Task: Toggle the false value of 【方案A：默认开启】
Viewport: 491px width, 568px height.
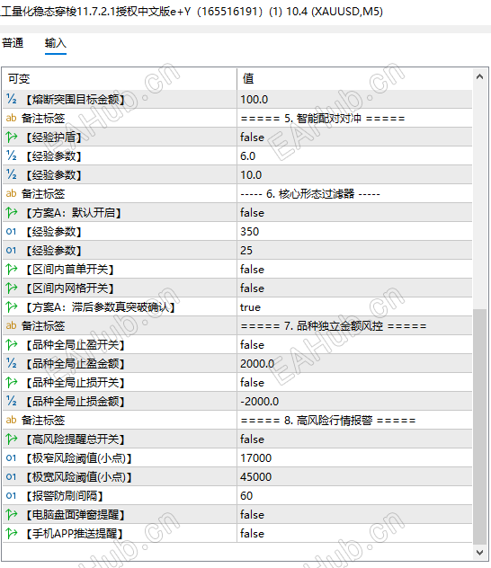Action: [x=354, y=213]
